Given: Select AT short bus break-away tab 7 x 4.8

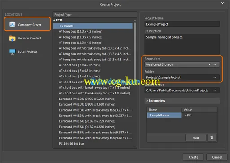Looking at the screenshot, I should pyautogui.click(x=93, y=93).
